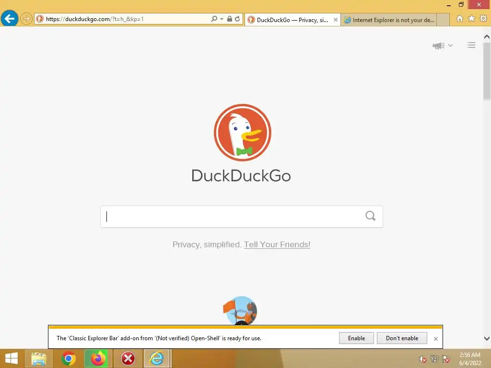Open the Favorites star icon

(471, 19)
